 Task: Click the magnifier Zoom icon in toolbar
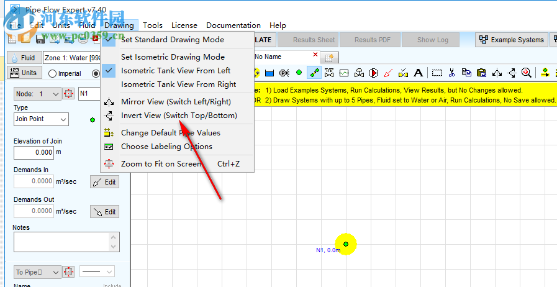point(527,73)
